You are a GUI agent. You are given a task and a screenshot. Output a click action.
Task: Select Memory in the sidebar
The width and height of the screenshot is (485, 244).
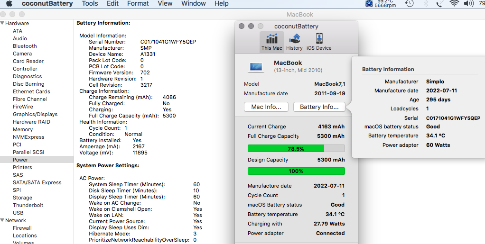(23, 129)
